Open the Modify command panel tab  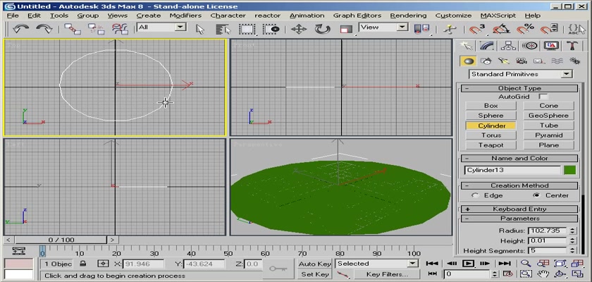[487, 46]
